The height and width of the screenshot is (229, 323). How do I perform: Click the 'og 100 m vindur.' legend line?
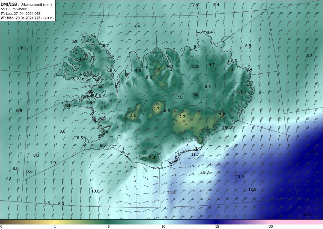point(14,9)
